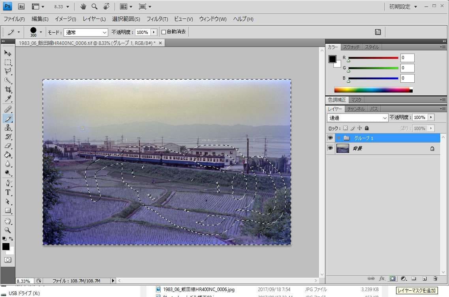Open the layer blend mode dropdown 通過
449x297 pixels.
coord(357,118)
